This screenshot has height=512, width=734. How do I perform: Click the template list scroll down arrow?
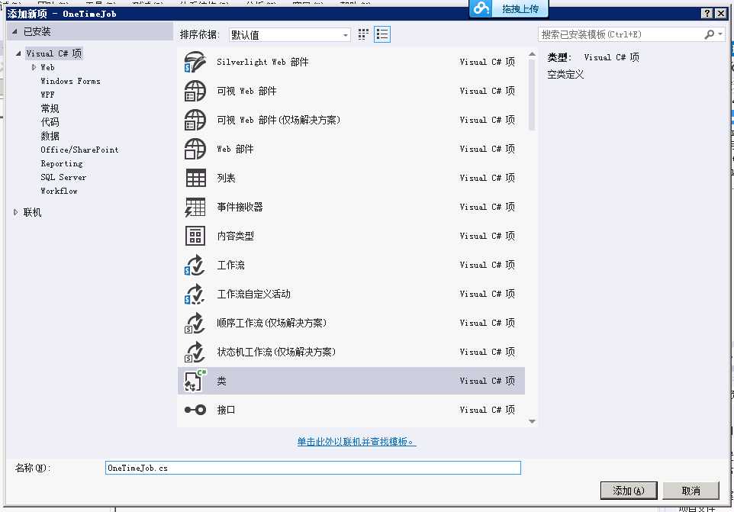(x=532, y=421)
